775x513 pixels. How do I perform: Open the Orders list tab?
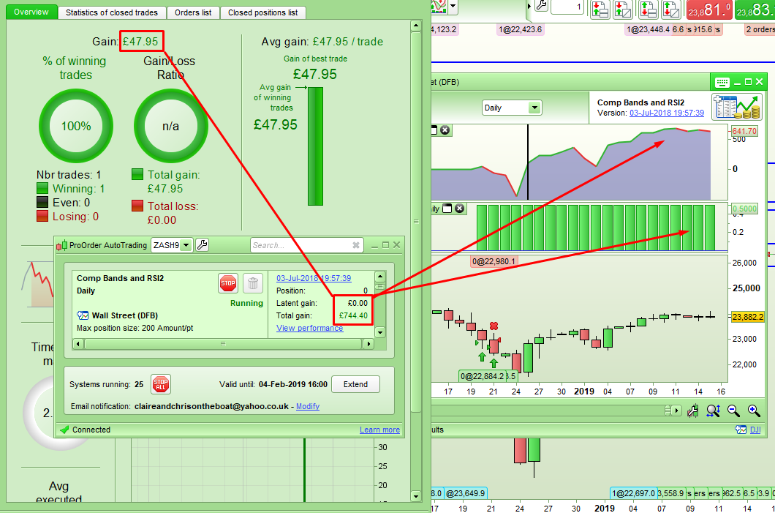click(x=193, y=12)
